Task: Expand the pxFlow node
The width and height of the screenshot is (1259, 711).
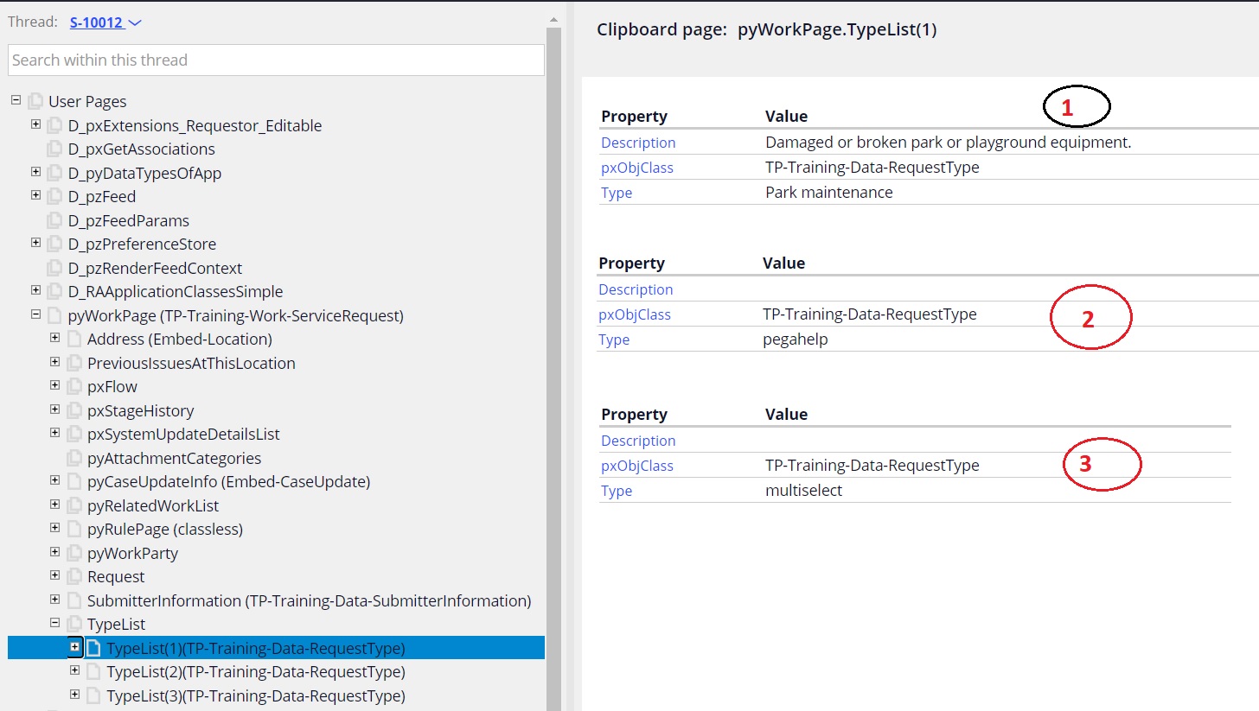Action: coord(54,386)
